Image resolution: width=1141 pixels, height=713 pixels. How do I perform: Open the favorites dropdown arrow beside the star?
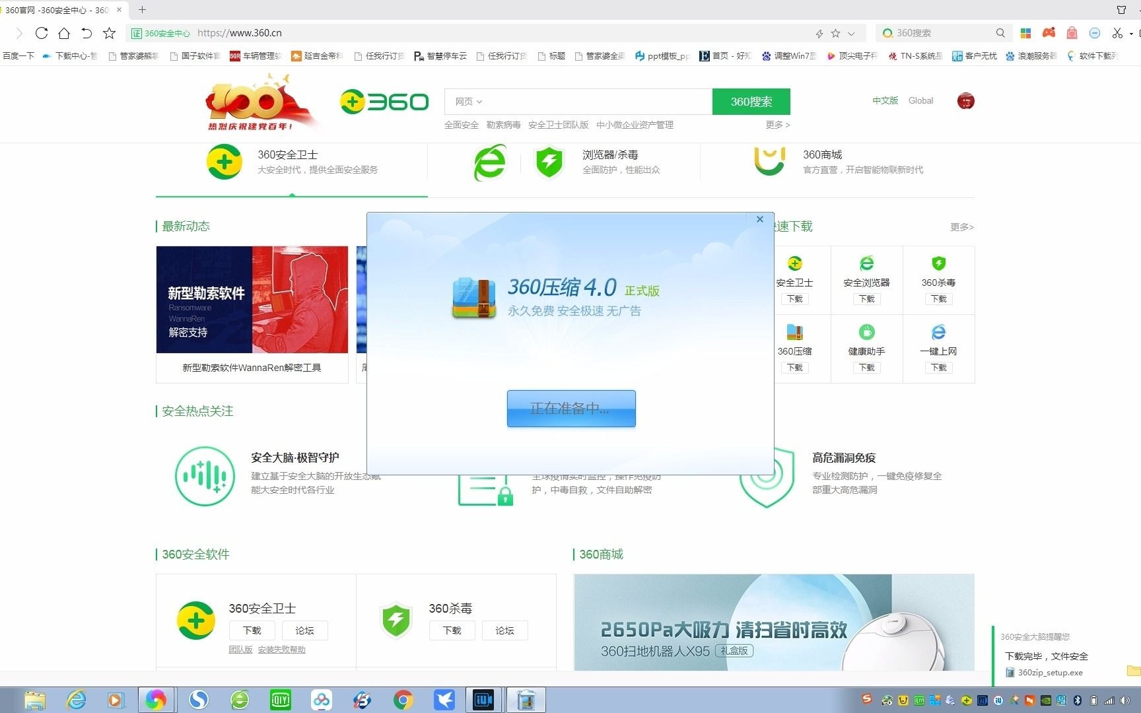point(852,32)
